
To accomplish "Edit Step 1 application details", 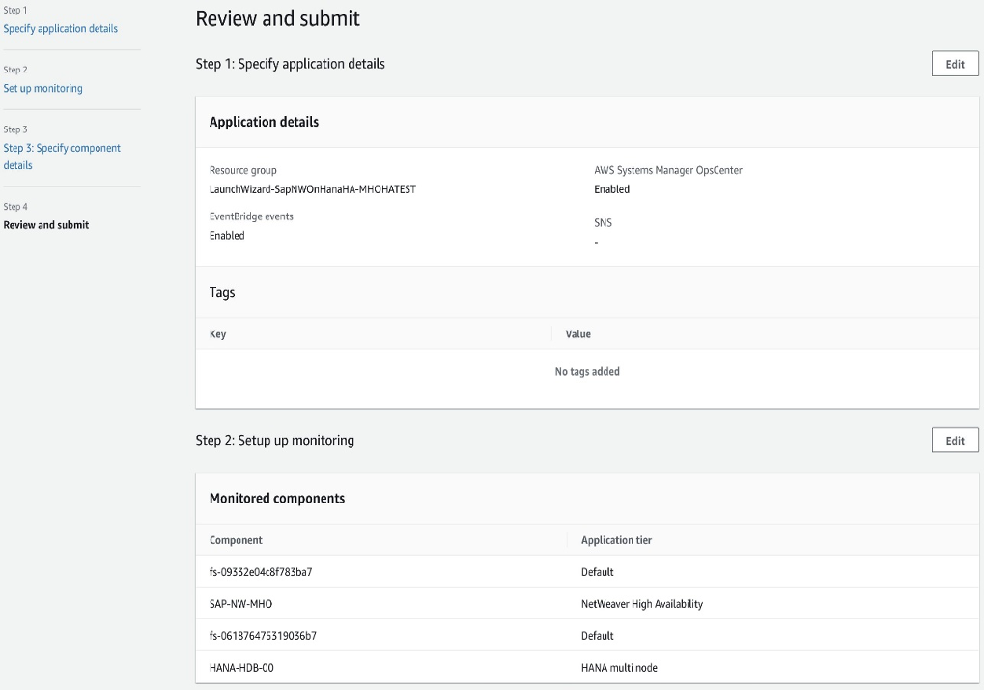I will point(955,64).
